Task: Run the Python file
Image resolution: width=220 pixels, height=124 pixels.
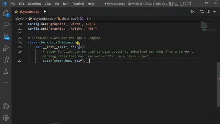Action: [192, 11]
